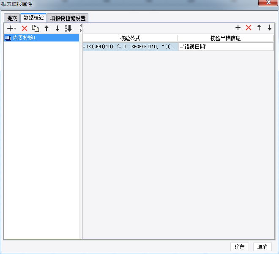The width and height of the screenshot is (279, 254).
Task: Move validation item up in left list
Action: [46, 28]
